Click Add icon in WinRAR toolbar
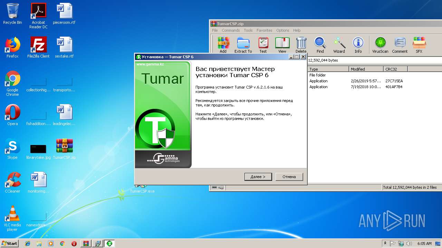Image resolution: width=442 pixels, height=248 pixels. tap(223, 45)
